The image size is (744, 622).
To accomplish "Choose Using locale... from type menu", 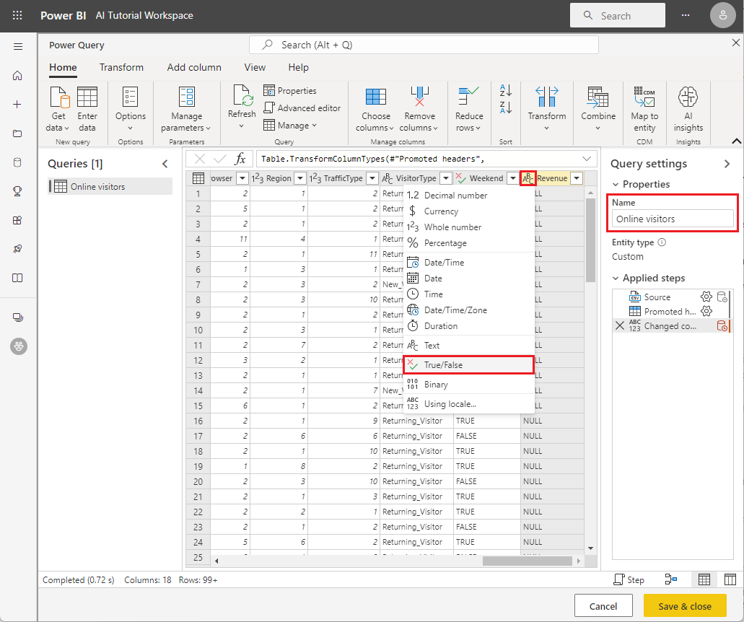I will point(468,404).
